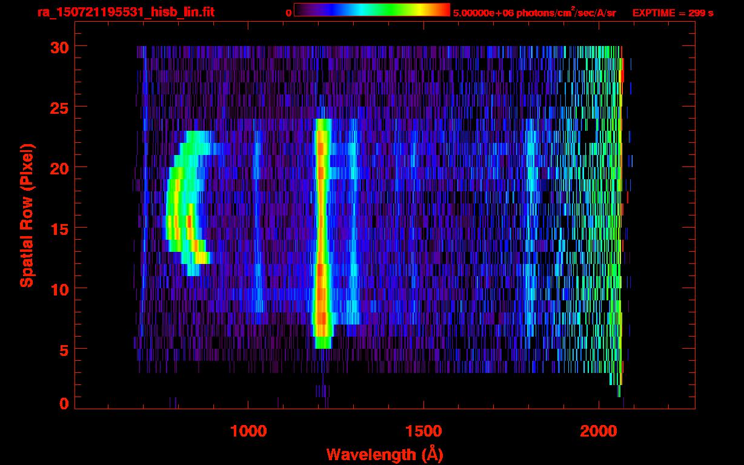Click the x-axis tick label 1000
The width and height of the screenshot is (744, 465).
tap(249, 431)
